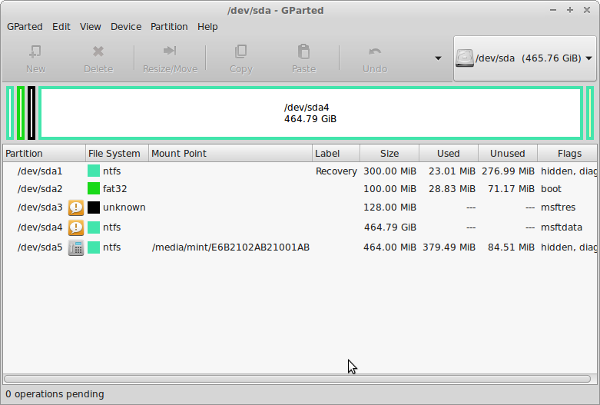Click the Unused column header
Image resolution: width=600 pixels, height=405 pixels.
(508, 154)
